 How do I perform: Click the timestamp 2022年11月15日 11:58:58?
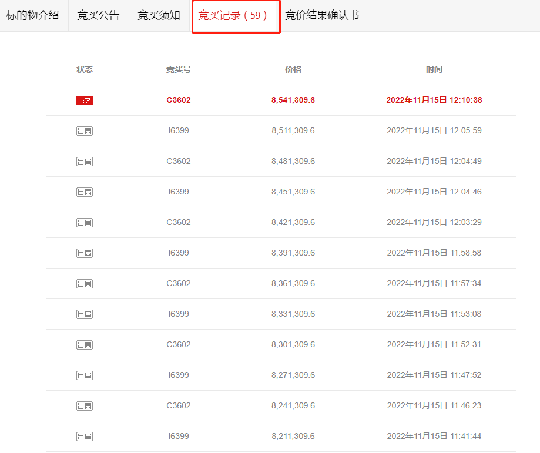(x=434, y=253)
